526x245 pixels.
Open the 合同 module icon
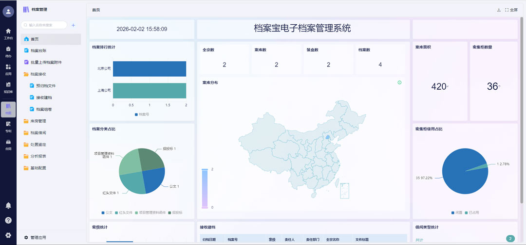8,144
